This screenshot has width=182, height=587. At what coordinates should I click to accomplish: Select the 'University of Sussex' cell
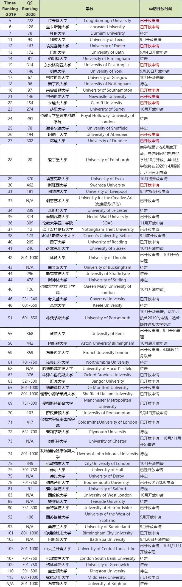(108, 248)
